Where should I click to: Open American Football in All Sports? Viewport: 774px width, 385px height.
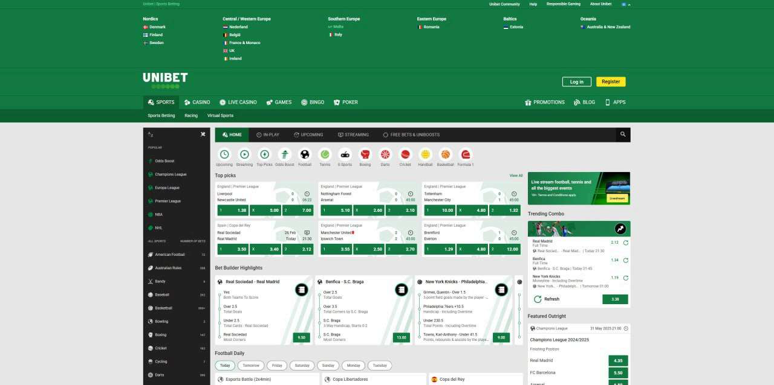pos(177,255)
